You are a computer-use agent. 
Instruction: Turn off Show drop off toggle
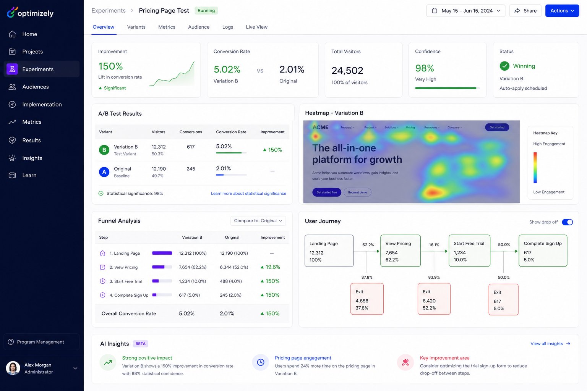[x=567, y=222]
